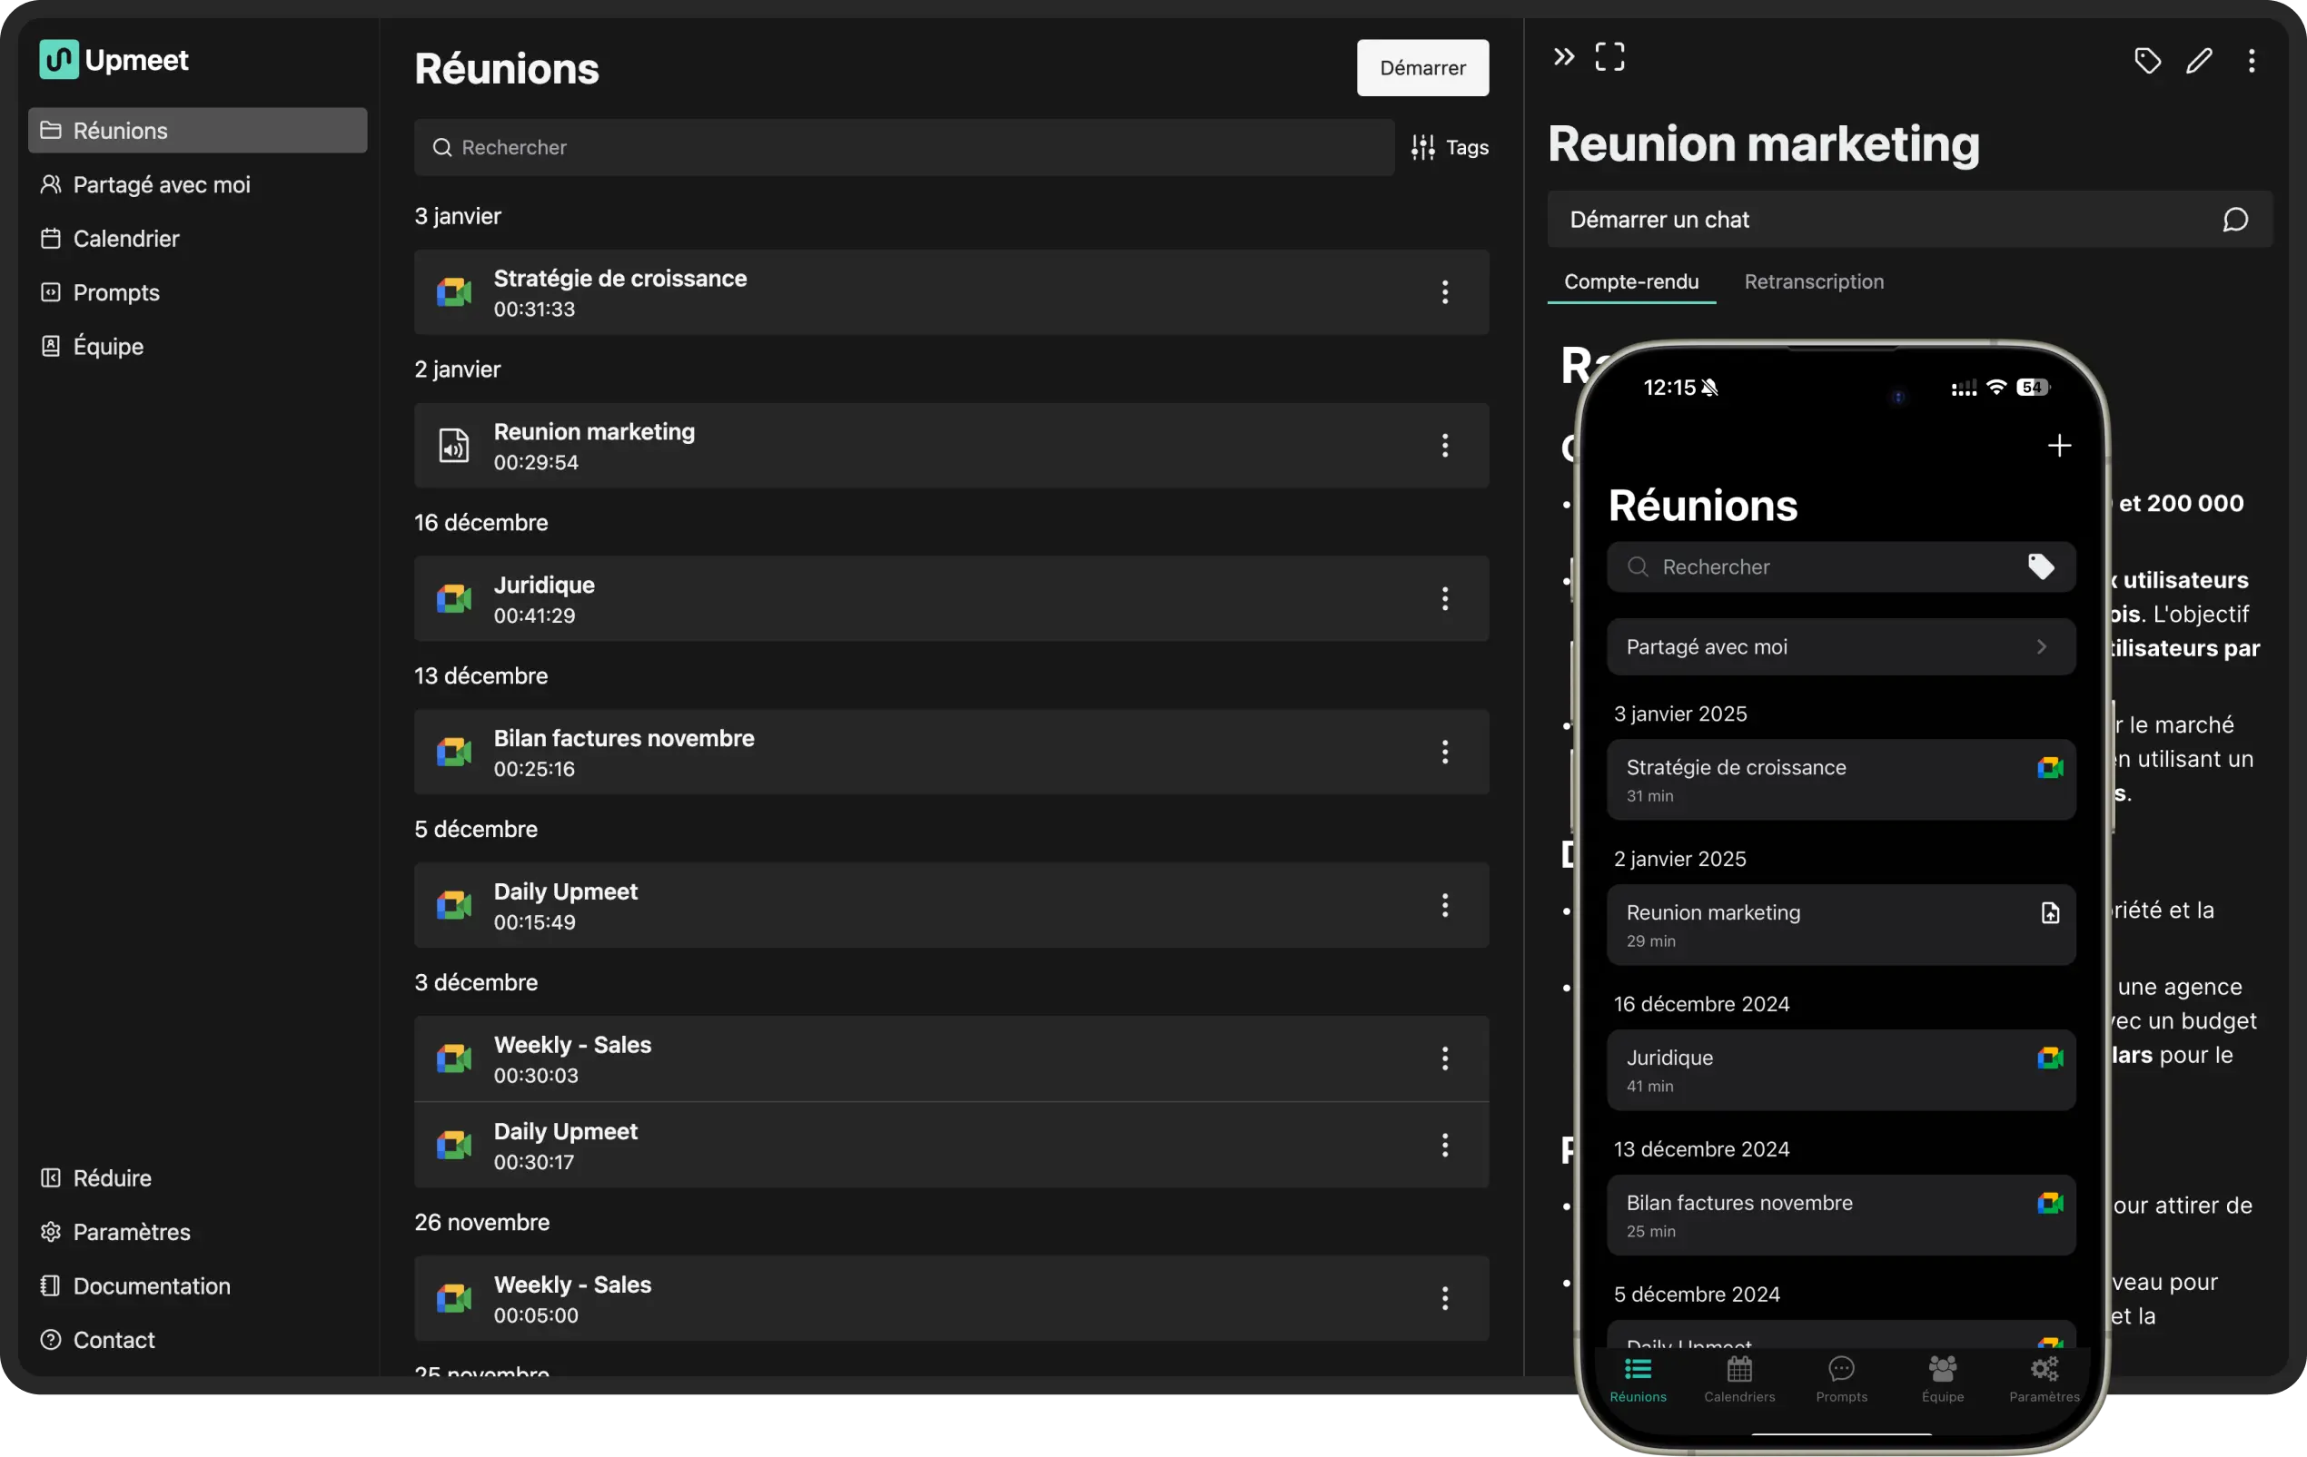Tap the tag icon in phone search bar
This screenshot has width=2307, height=1457.
click(2041, 566)
